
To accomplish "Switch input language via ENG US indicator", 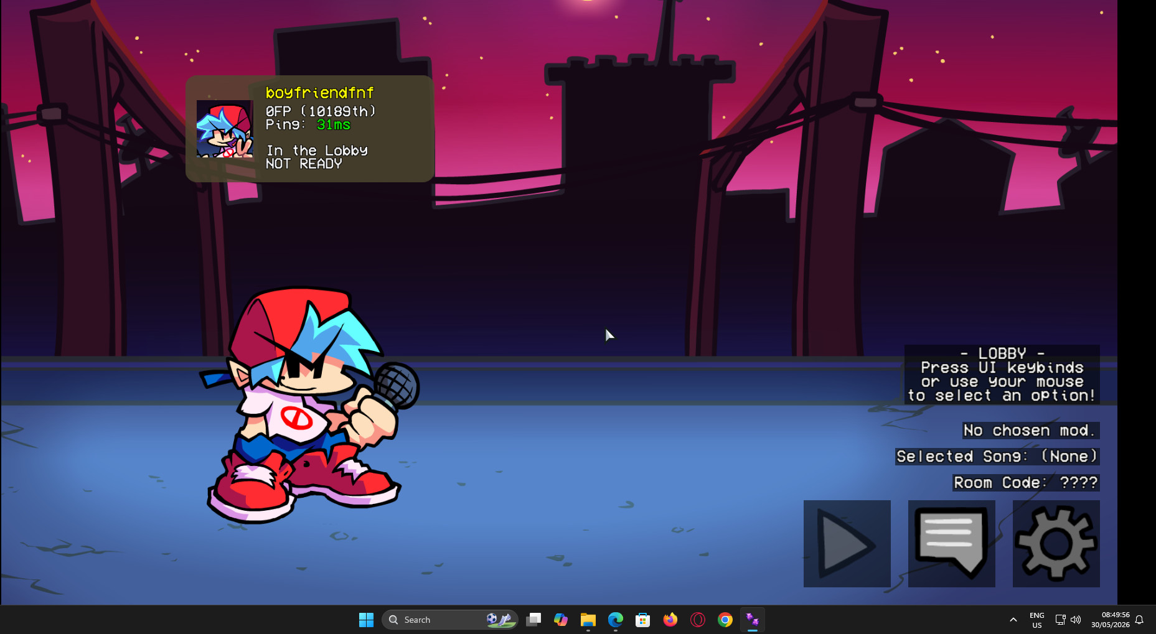I will tap(1037, 620).
